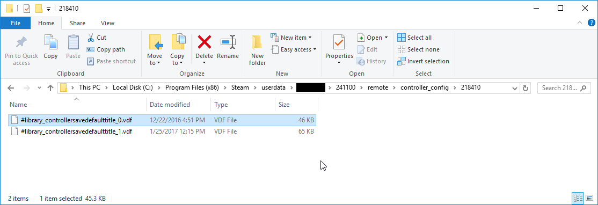Screen dimensions: 598x205
Task: Create a New folder
Action: 258,50
